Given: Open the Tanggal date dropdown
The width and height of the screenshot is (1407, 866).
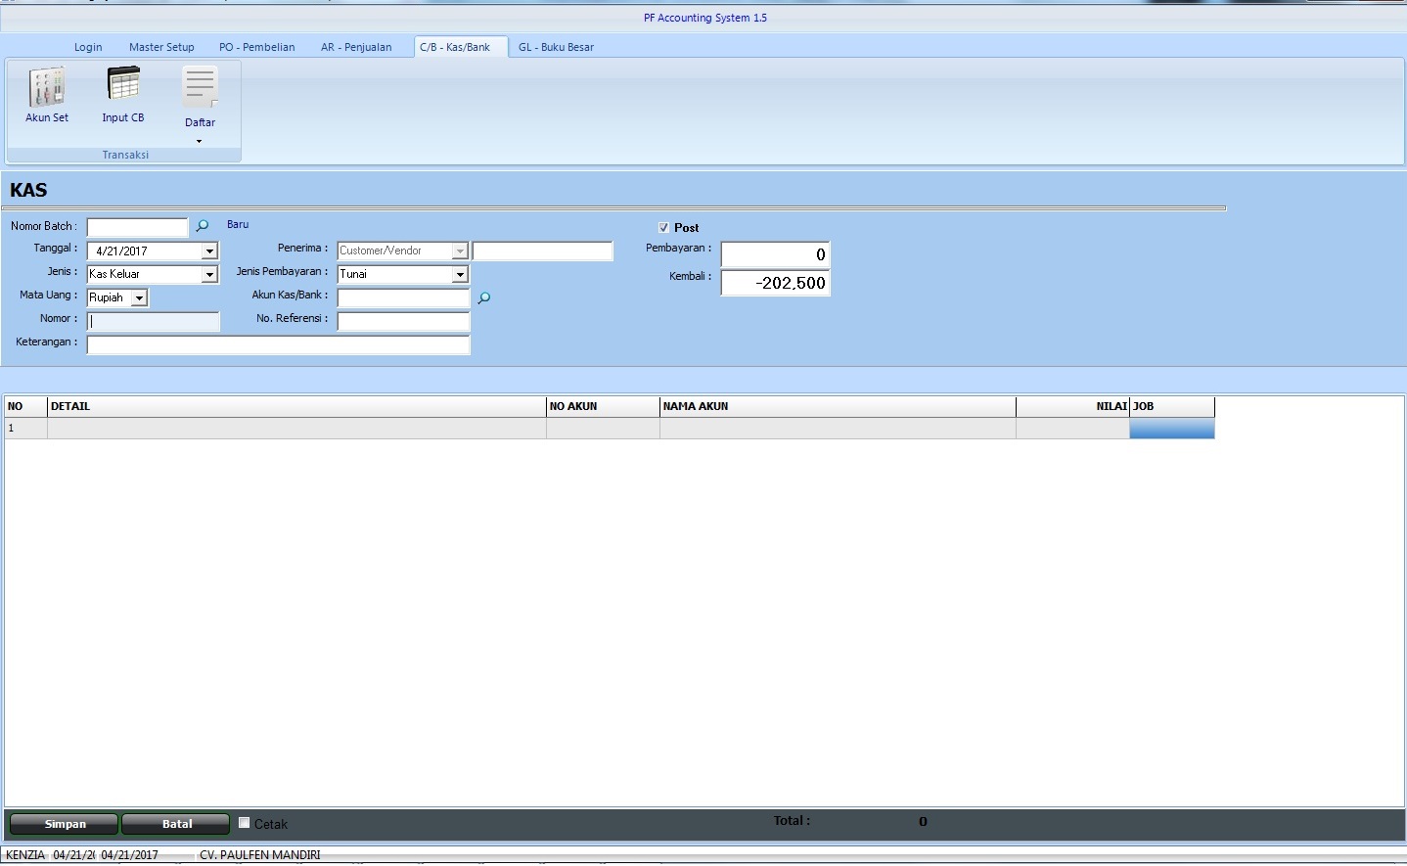Looking at the screenshot, I should click(x=208, y=251).
